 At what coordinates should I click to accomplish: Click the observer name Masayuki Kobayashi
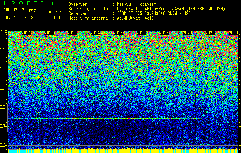click(138, 4)
